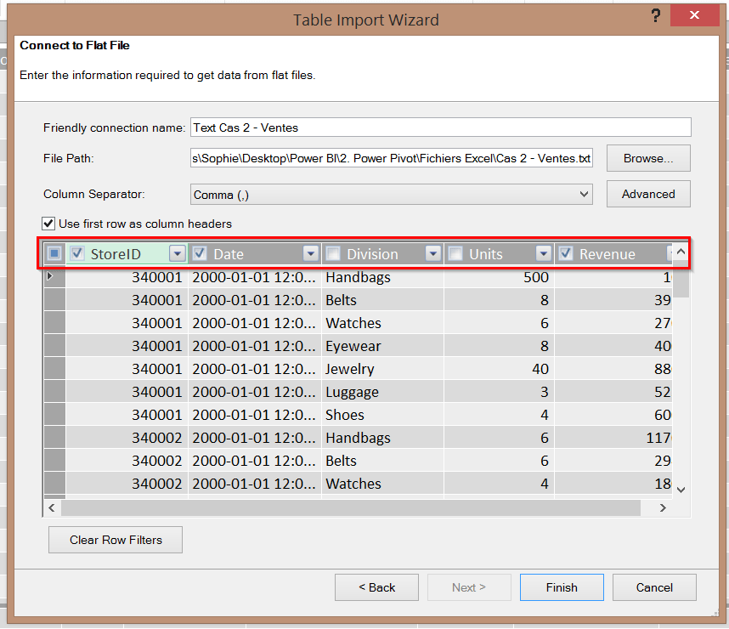Image resolution: width=729 pixels, height=629 pixels.
Task: Uncheck the Date column checkbox
Action: coord(201,253)
